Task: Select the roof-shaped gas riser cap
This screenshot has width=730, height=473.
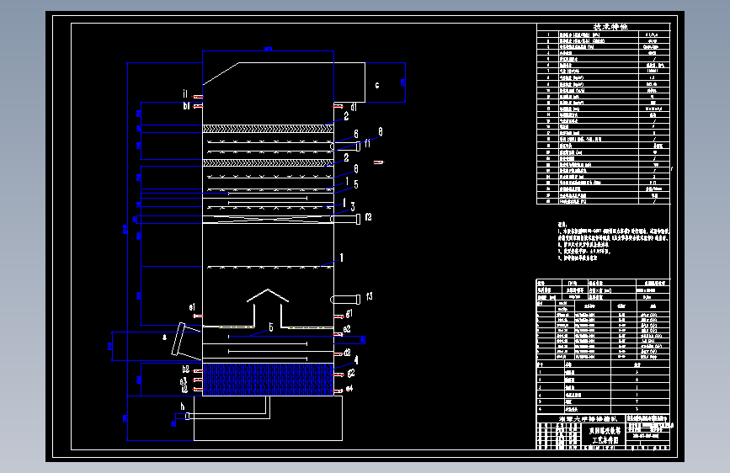Action: (x=268, y=295)
